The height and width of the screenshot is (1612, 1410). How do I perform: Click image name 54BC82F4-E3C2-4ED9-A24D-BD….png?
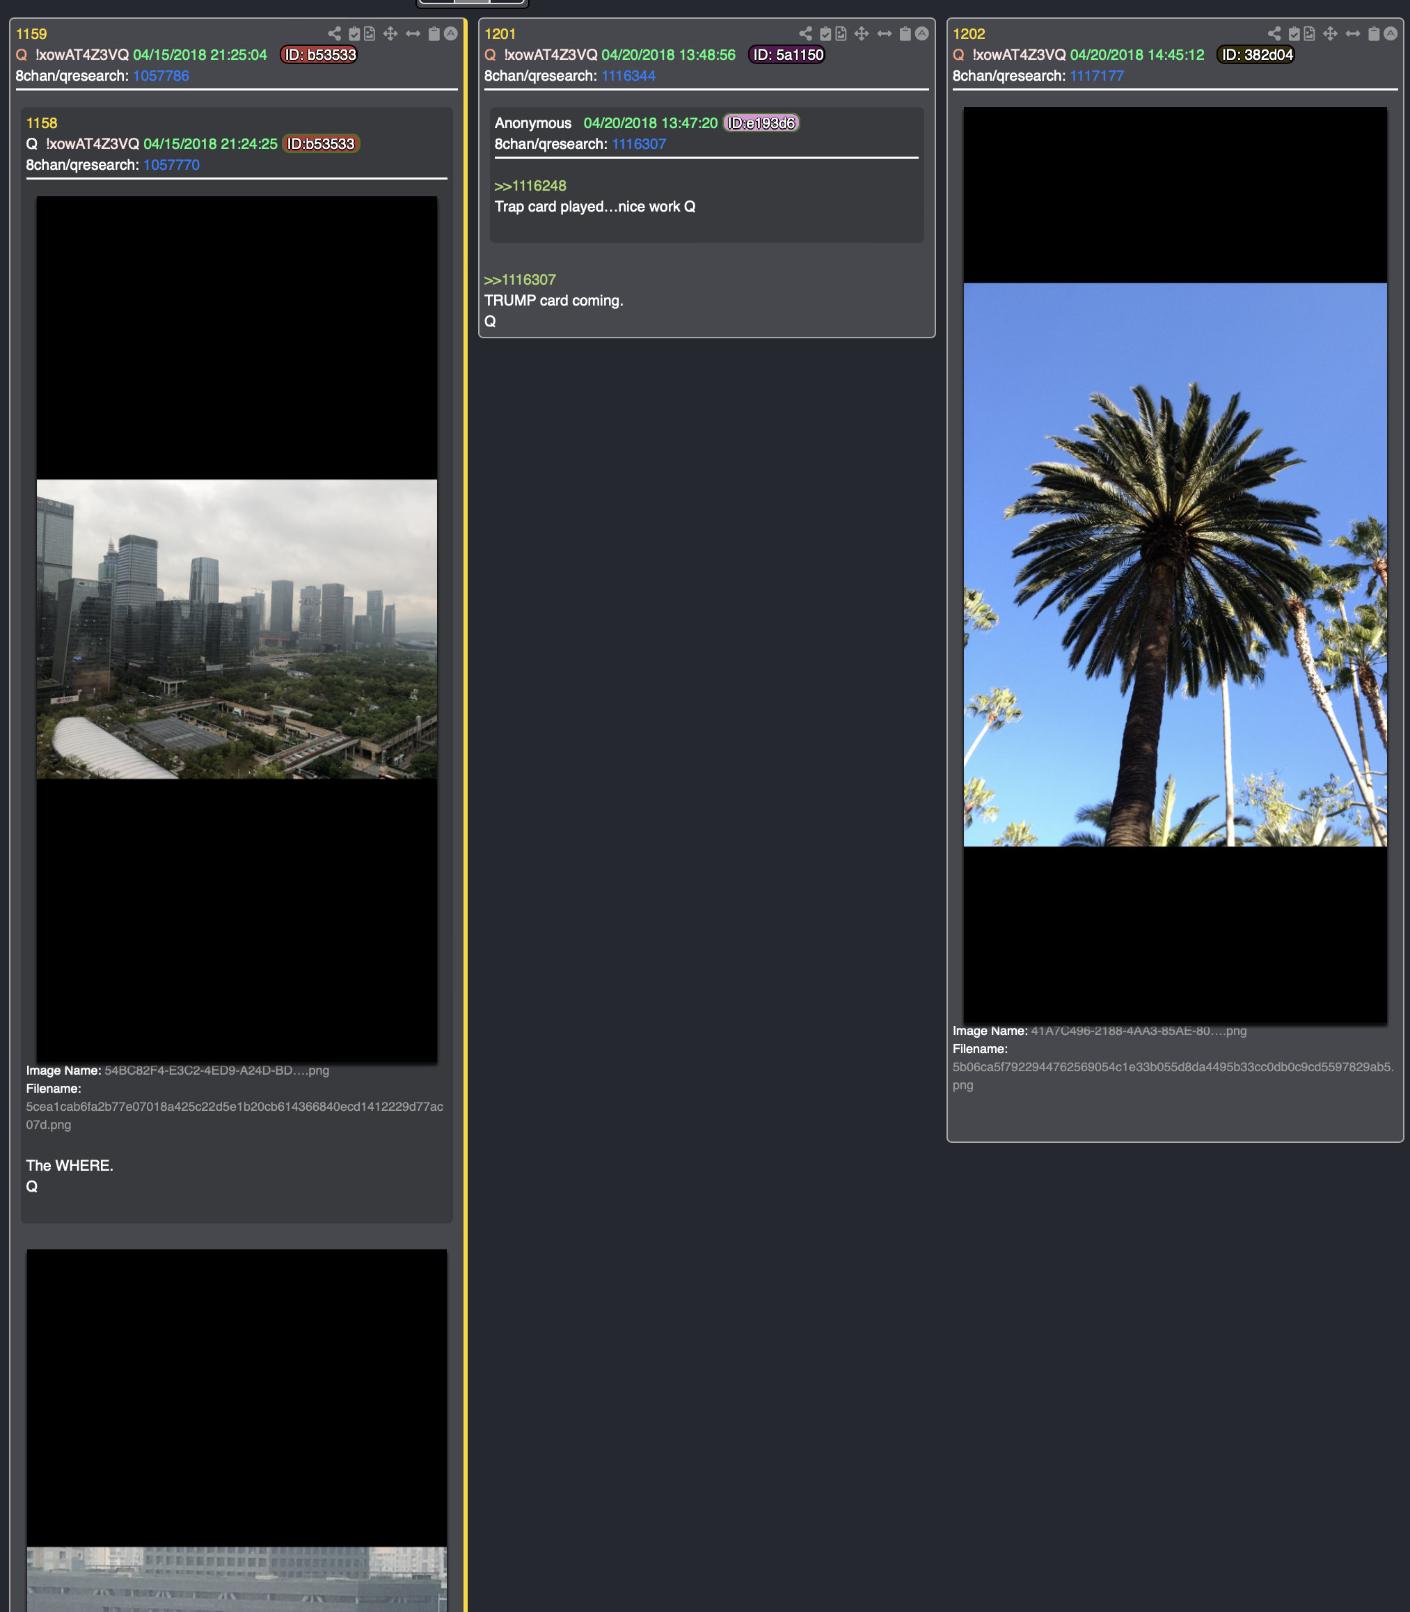(217, 1070)
